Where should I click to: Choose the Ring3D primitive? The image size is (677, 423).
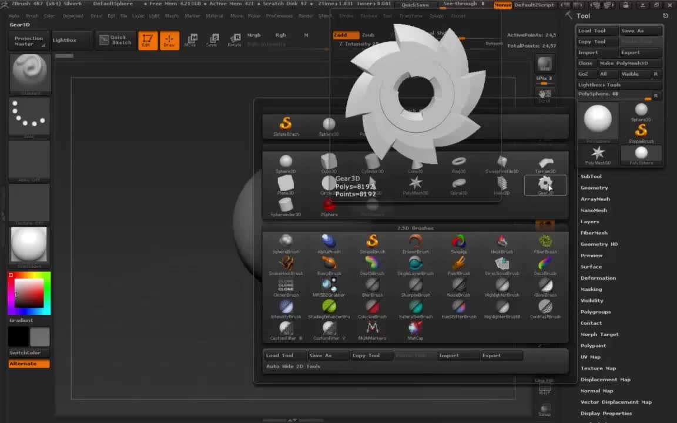point(458,164)
